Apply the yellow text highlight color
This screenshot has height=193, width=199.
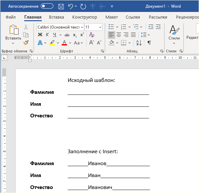52,43
